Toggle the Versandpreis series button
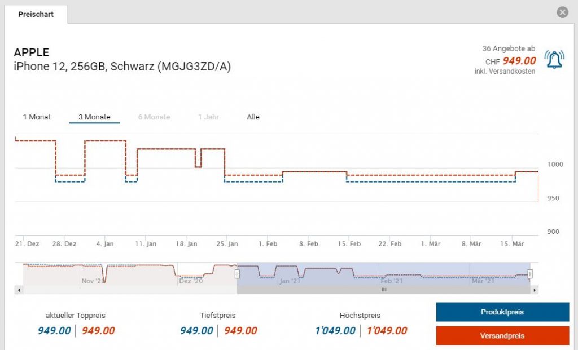Screen dimensions: 578x350 tap(502, 336)
